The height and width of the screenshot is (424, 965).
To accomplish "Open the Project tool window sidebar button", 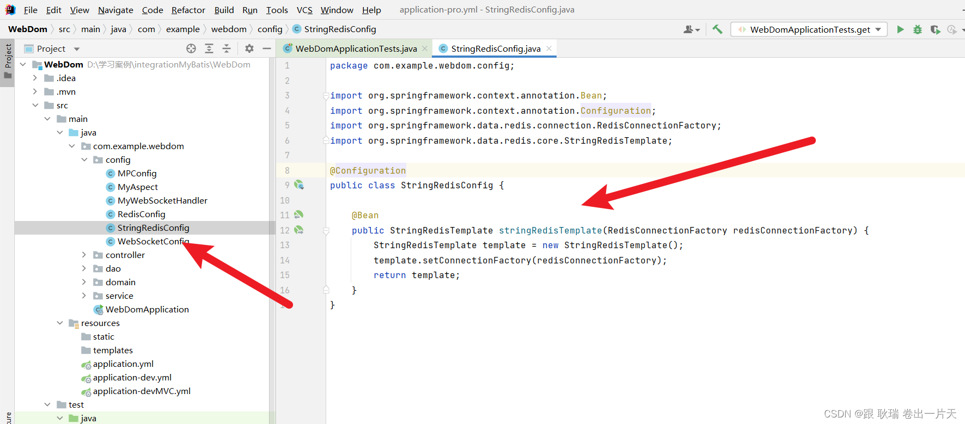I will pos(8,62).
